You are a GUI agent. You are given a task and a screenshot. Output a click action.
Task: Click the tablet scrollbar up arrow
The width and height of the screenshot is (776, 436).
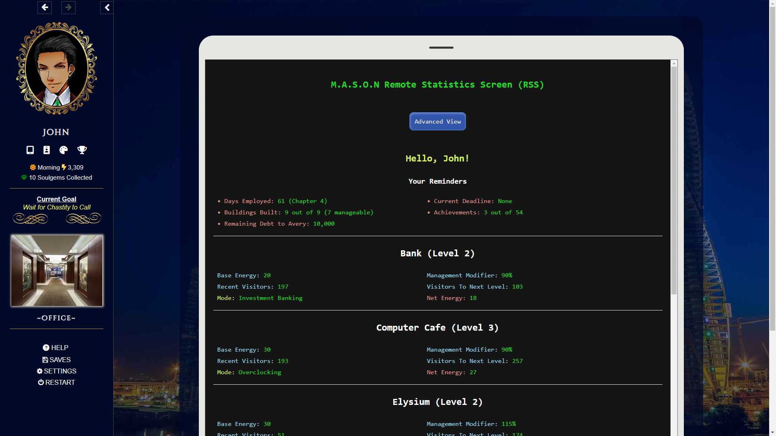pos(674,63)
